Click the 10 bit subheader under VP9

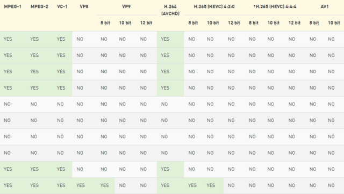click(x=125, y=23)
